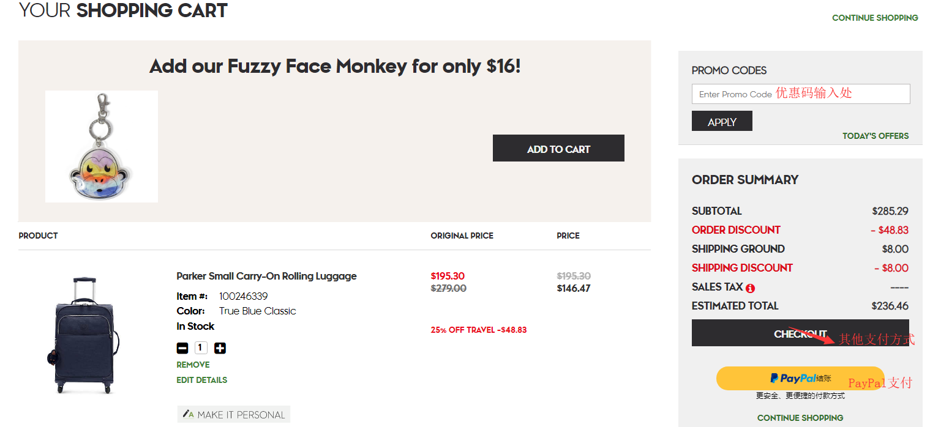Click the quantity box showing 1

(201, 348)
